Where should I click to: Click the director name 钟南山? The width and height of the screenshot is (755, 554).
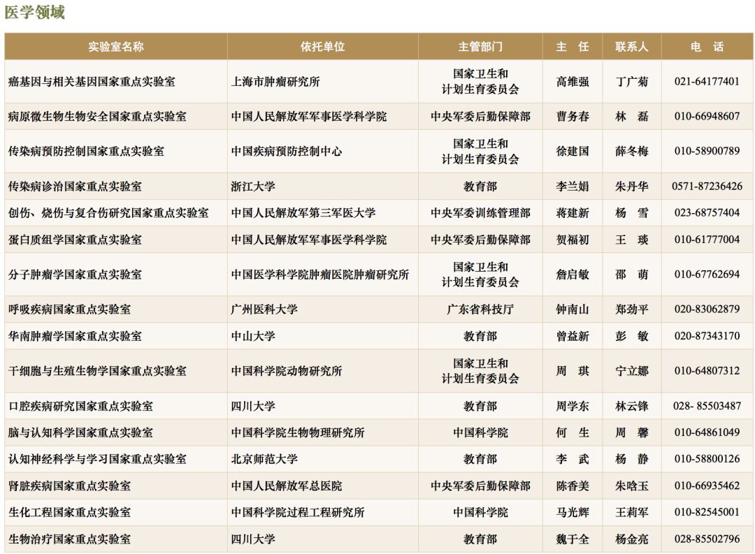[573, 309]
